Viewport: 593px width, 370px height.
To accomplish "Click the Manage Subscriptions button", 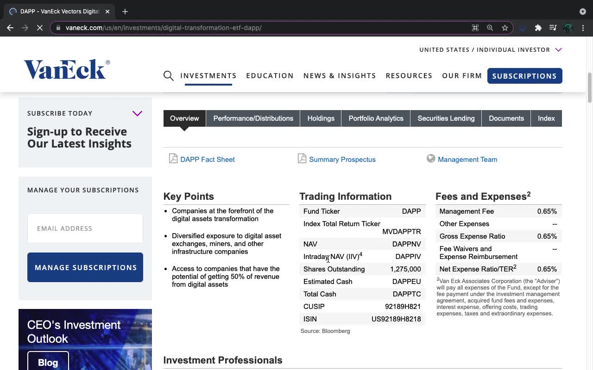I will click(85, 267).
